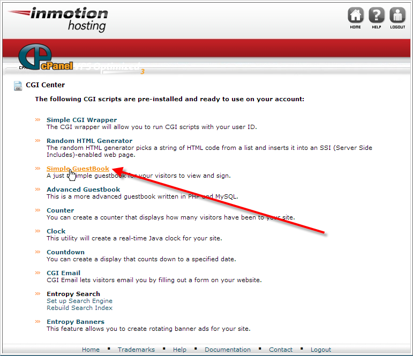
Task: Click the cPanel logo
Action: click(46, 57)
